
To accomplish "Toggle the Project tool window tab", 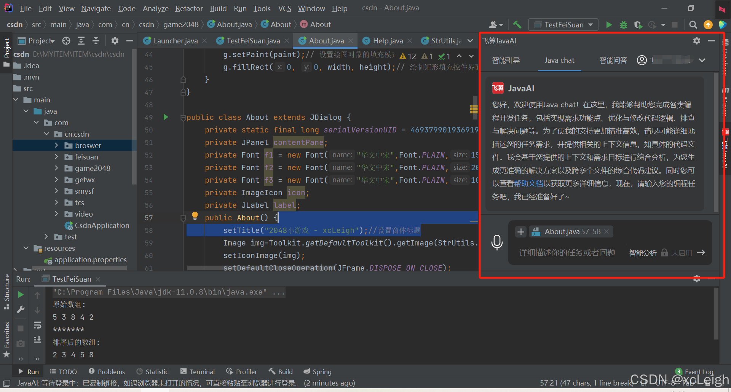I will point(7,48).
